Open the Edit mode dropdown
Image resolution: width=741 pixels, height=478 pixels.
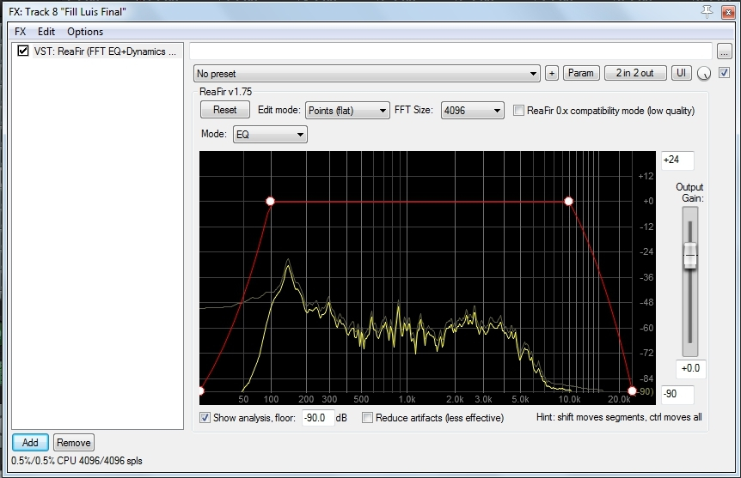click(347, 111)
